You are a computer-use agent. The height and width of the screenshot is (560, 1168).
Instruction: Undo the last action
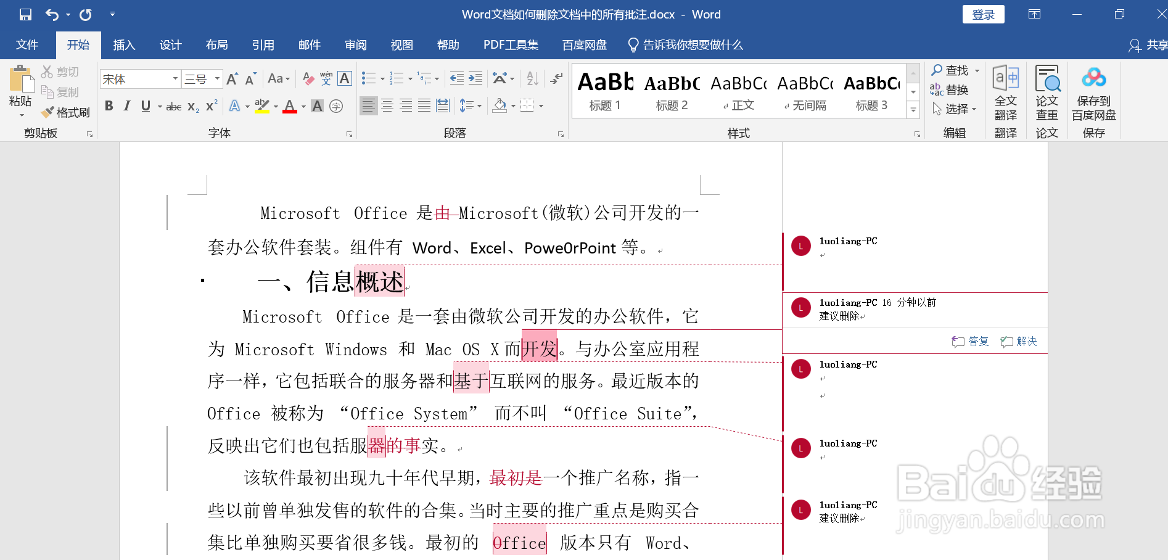pos(52,14)
